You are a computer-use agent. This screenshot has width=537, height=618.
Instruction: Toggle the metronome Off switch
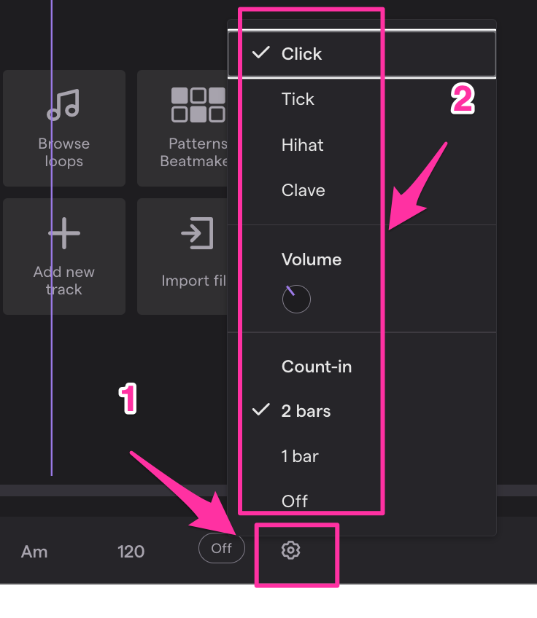222,549
